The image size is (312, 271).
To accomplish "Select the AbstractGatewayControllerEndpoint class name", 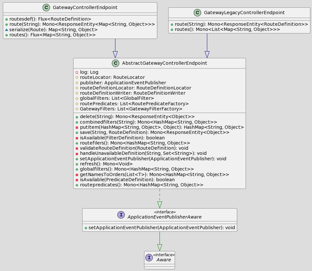I will point(164,63).
